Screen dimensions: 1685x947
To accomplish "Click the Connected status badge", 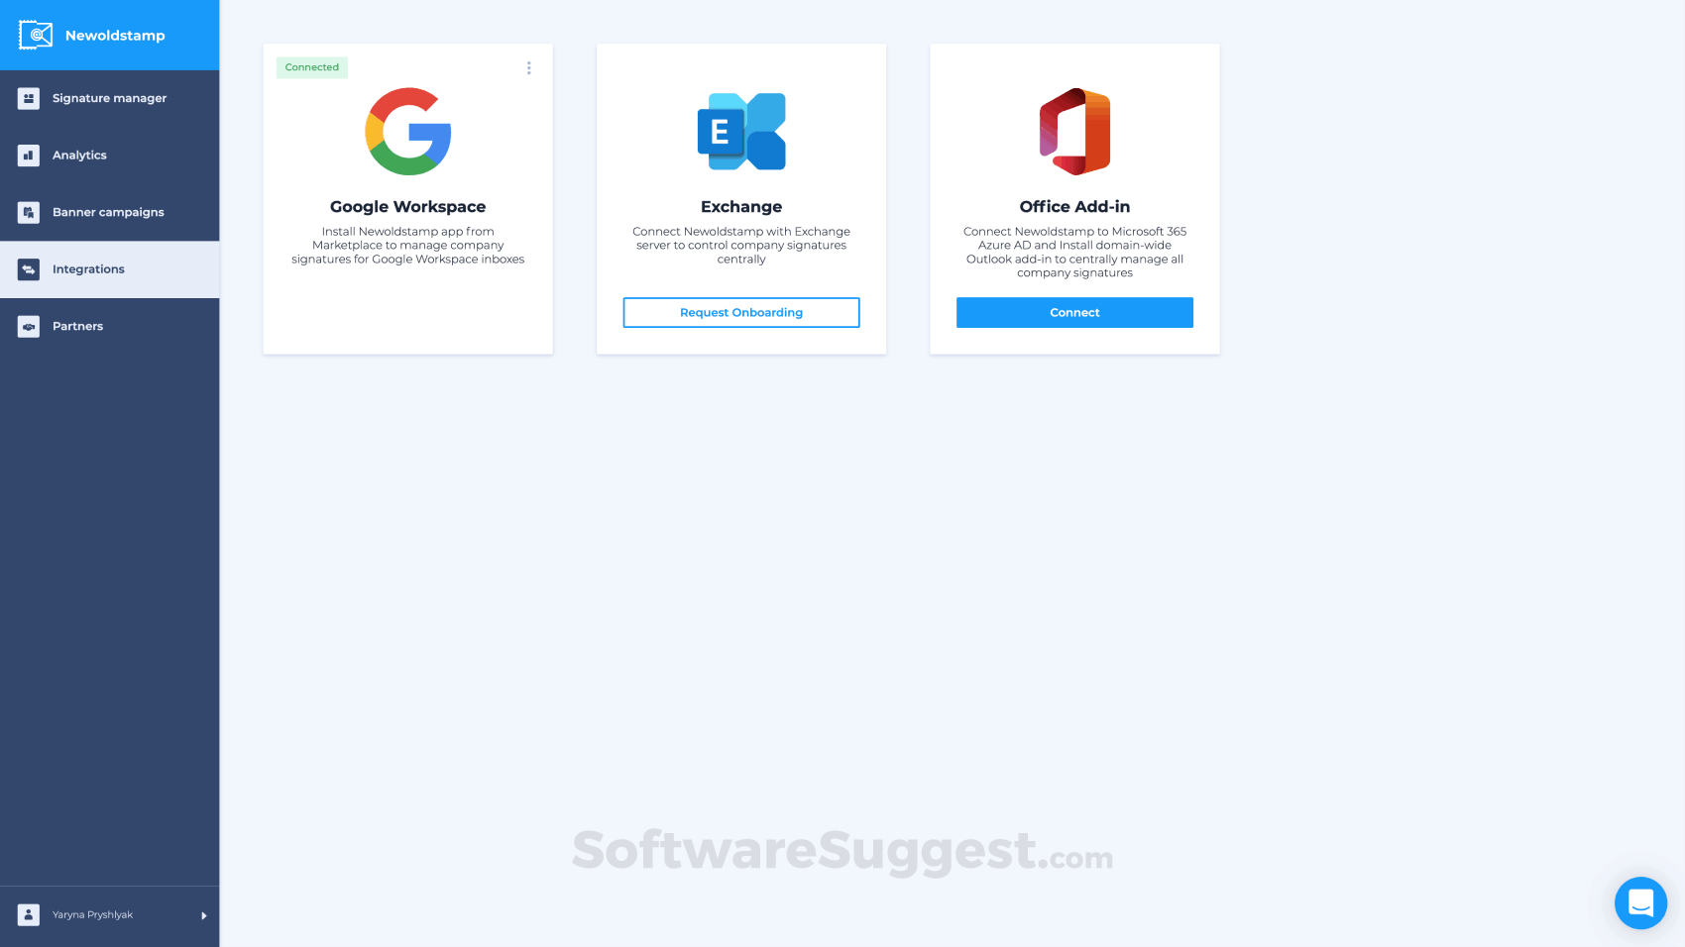I will click(312, 67).
